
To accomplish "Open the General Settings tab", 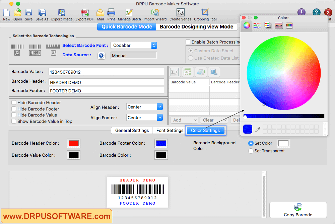I will (x=132, y=130).
